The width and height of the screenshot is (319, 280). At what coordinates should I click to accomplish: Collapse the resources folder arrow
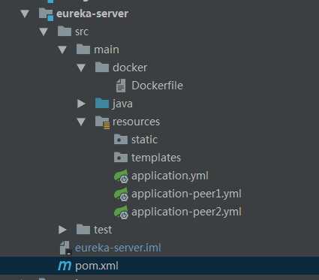click(x=81, y=122)
